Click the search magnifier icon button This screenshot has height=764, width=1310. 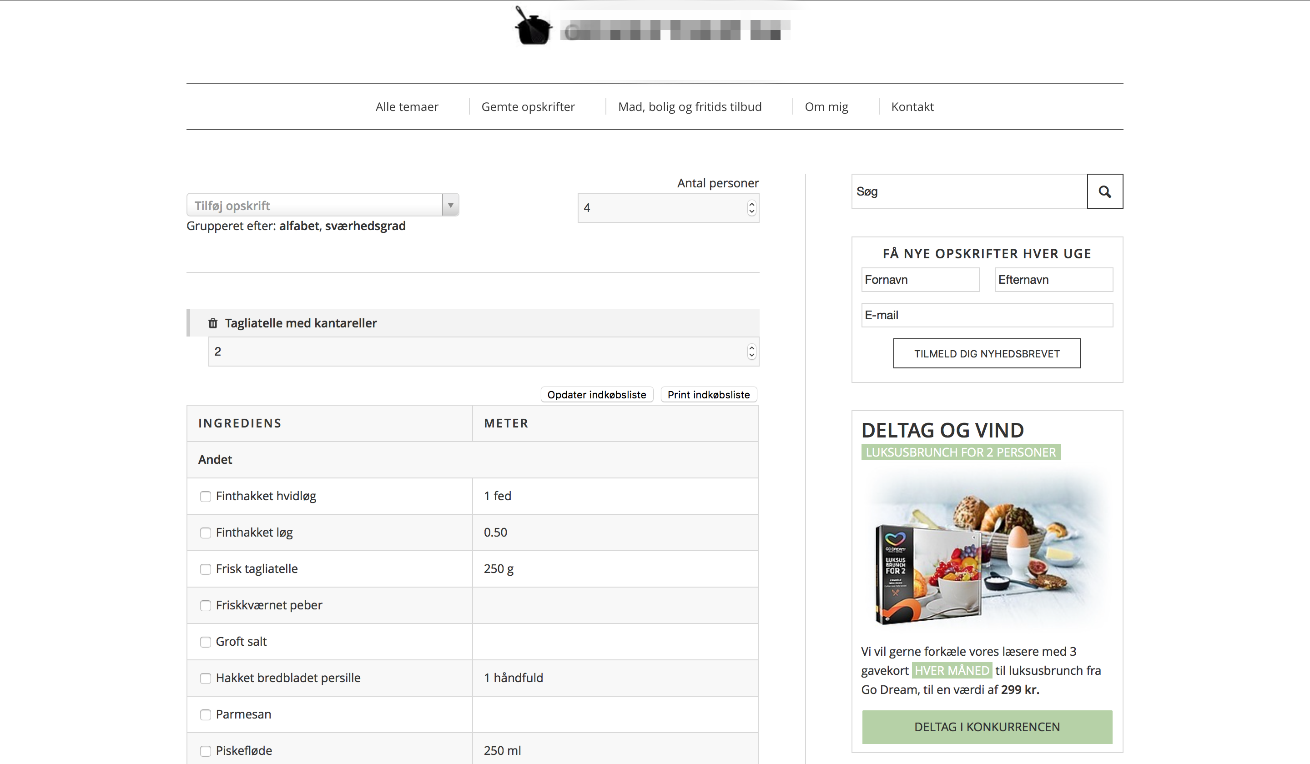coord(1105,192)
